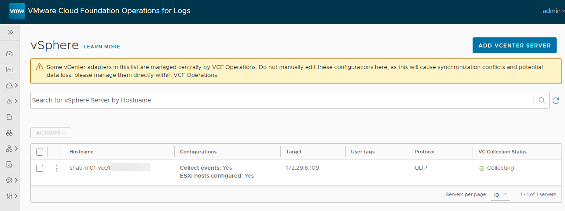Viewport: 565px width, 211px height.
Task: Open the stacked cubes icon in sidebar
Action: [9, 133]
